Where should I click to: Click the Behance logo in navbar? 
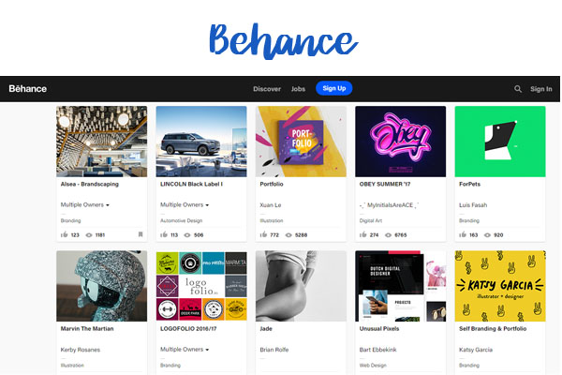pyautogui.click(x=27, y=89)
